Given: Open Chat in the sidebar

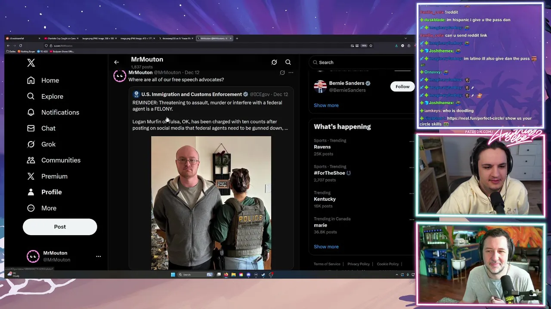Looking at the screenshot, I should (x=41, y=128).
